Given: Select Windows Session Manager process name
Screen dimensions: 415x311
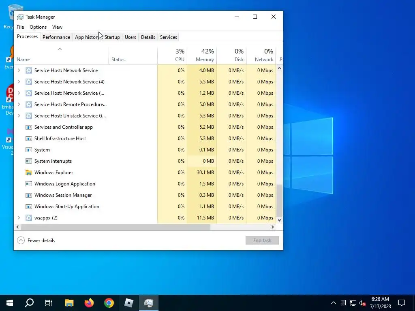Looking at the screenshot, I should [63, 195].
